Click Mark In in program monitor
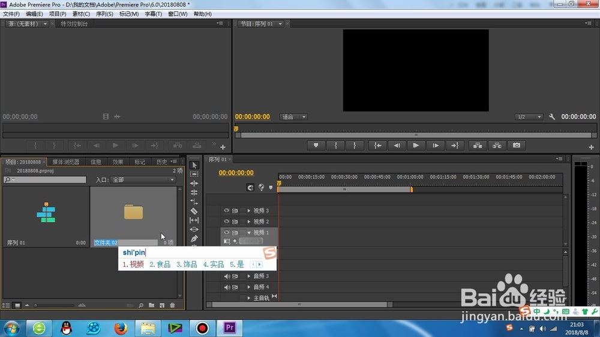The height and width of the screenshot is (337, 600). tap(335, 145)
